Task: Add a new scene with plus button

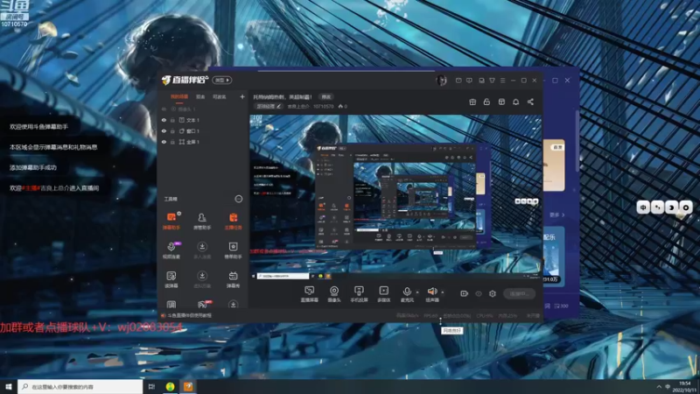Action: pyautogui.click(x=242, y=96)
